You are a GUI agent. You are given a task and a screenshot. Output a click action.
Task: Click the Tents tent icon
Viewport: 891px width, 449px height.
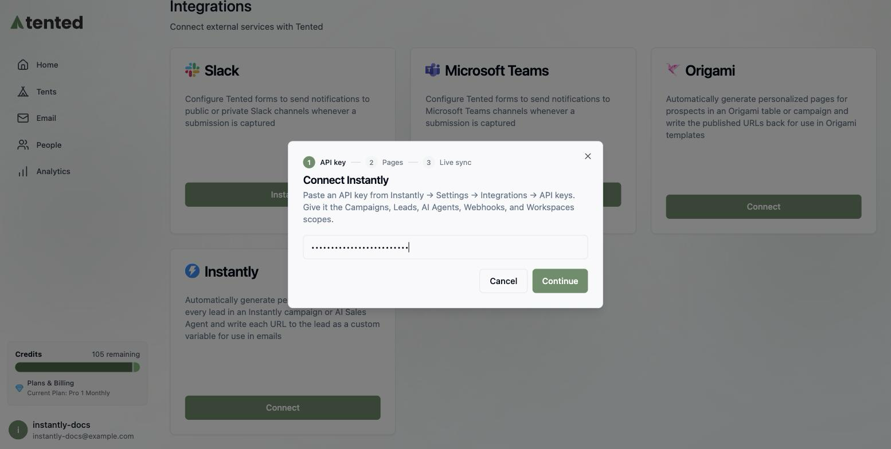[x=23, y=92]
